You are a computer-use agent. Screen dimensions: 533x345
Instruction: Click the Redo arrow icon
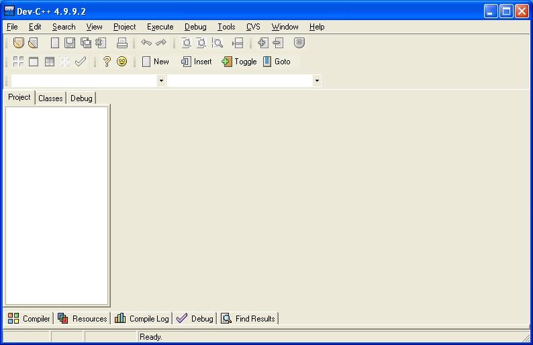coord(161,43)
